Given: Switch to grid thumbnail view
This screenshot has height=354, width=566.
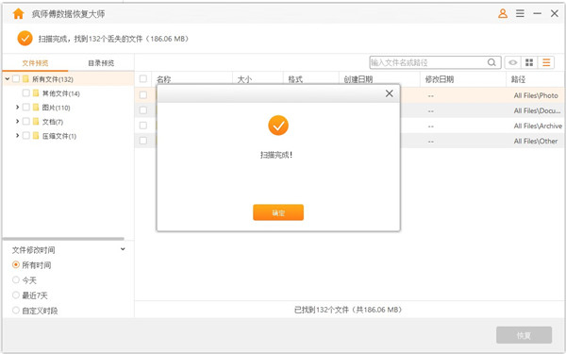Looking at the screenshot, I should tap(529, 62).
